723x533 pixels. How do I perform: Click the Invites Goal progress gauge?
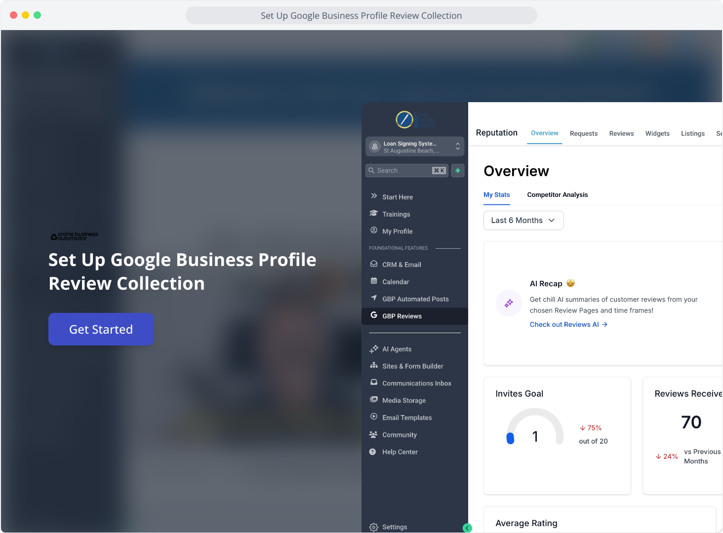pos(535,427)
